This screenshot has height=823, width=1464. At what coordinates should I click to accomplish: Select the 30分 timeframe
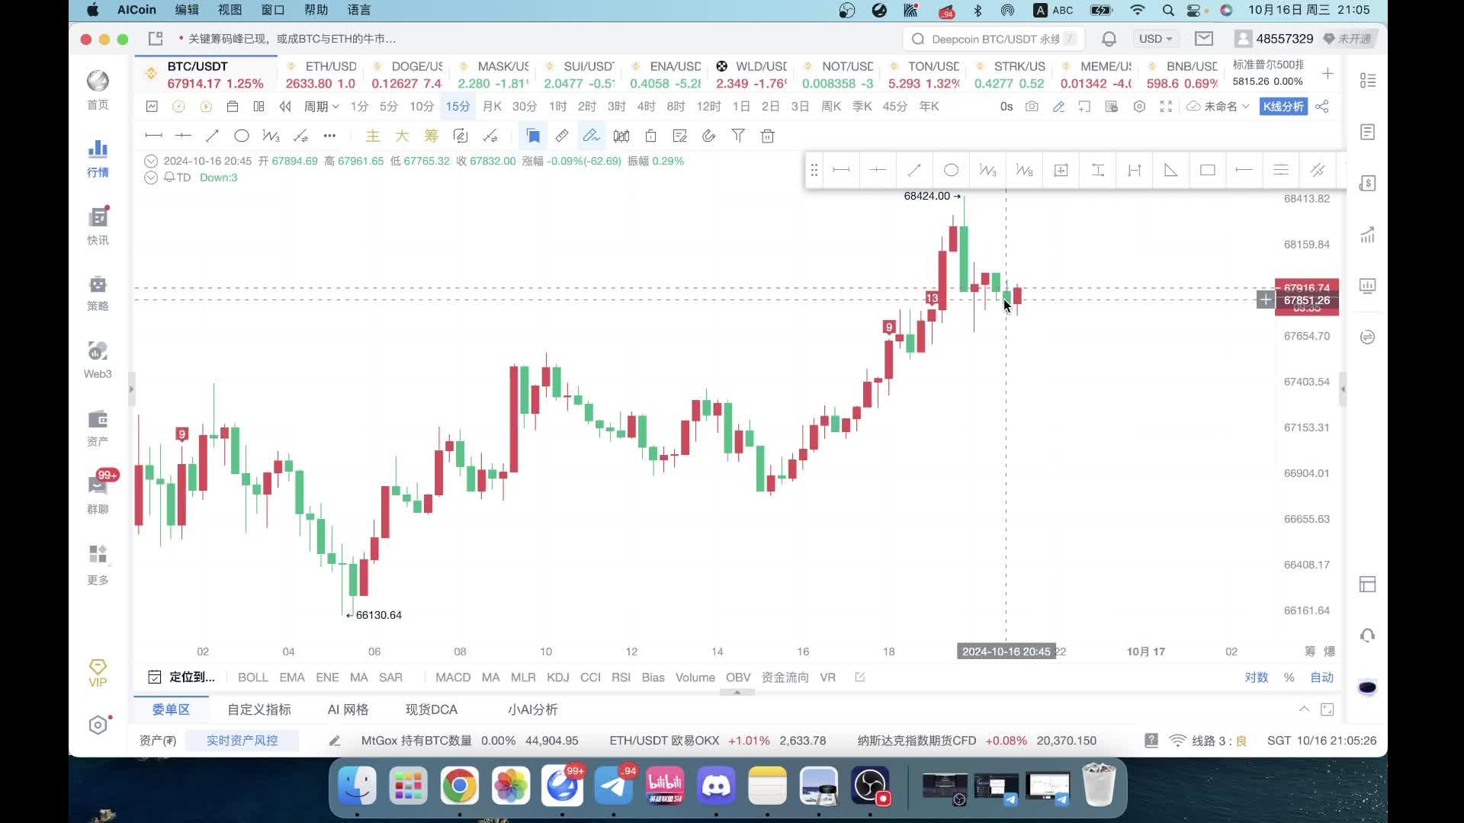(525, 107)
